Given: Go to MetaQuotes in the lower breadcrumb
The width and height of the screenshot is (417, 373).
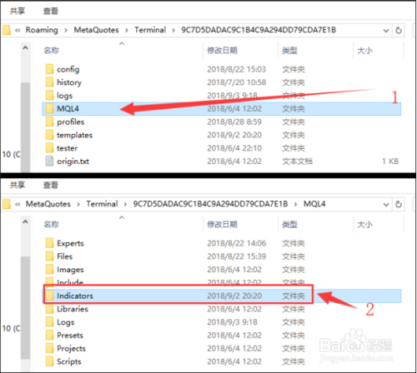Looking at the screenshot, I should point(48,204).
